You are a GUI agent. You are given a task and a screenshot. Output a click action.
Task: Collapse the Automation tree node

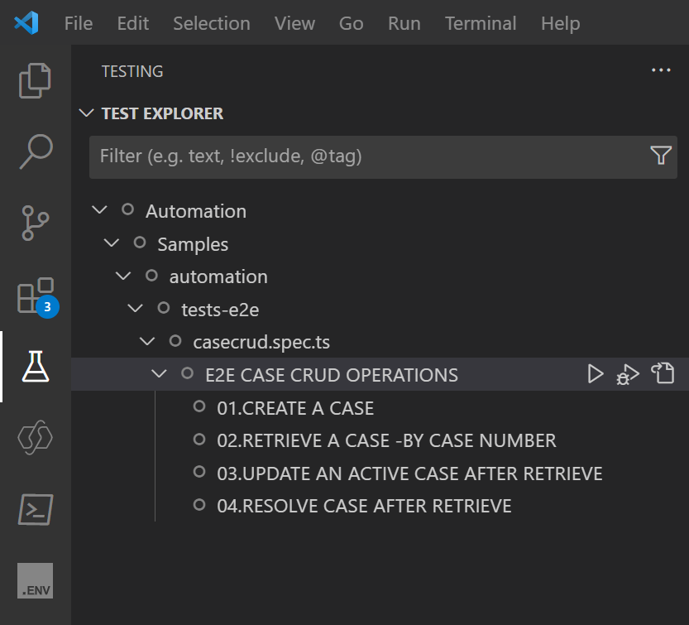(100, 209)
